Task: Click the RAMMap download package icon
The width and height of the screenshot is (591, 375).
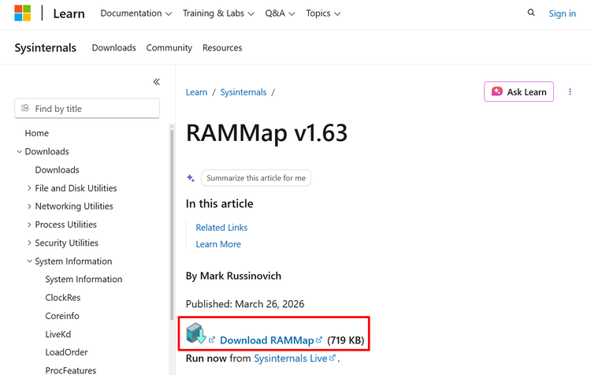Action: [x=195, y=334]
